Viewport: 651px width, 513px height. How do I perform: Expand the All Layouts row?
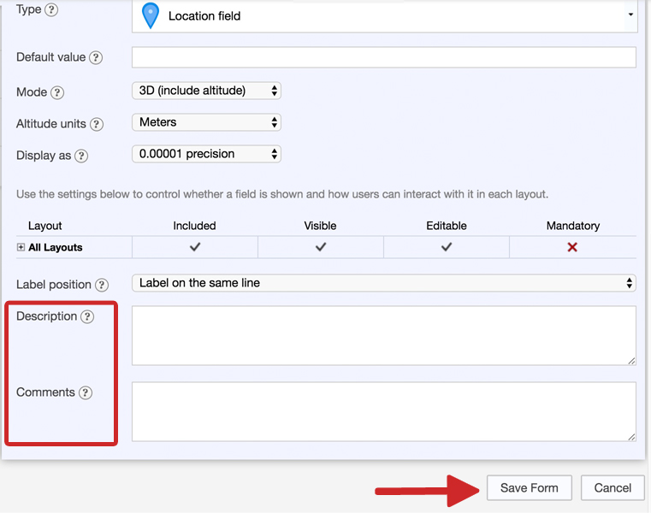tap(21, 248)
